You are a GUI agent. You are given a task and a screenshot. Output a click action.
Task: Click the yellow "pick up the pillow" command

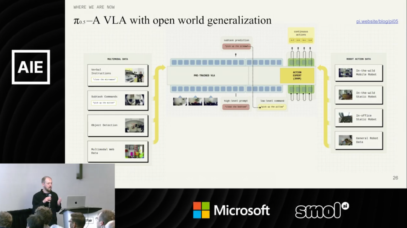coord(272,107)
